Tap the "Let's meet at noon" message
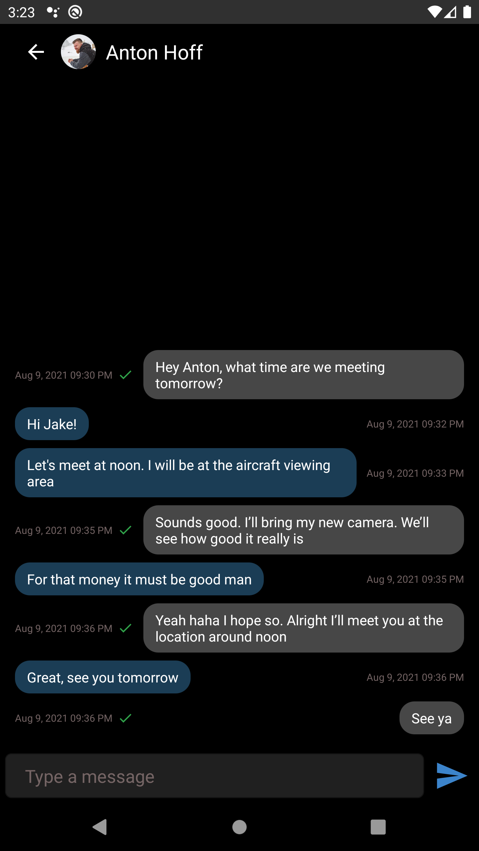 [x=186, y=473]
